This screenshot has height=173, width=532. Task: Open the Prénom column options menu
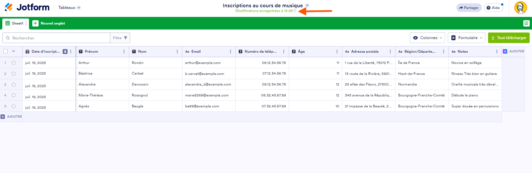pos(124,52)
